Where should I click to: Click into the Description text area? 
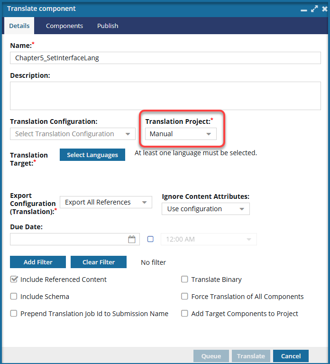(x=165, y=96)
